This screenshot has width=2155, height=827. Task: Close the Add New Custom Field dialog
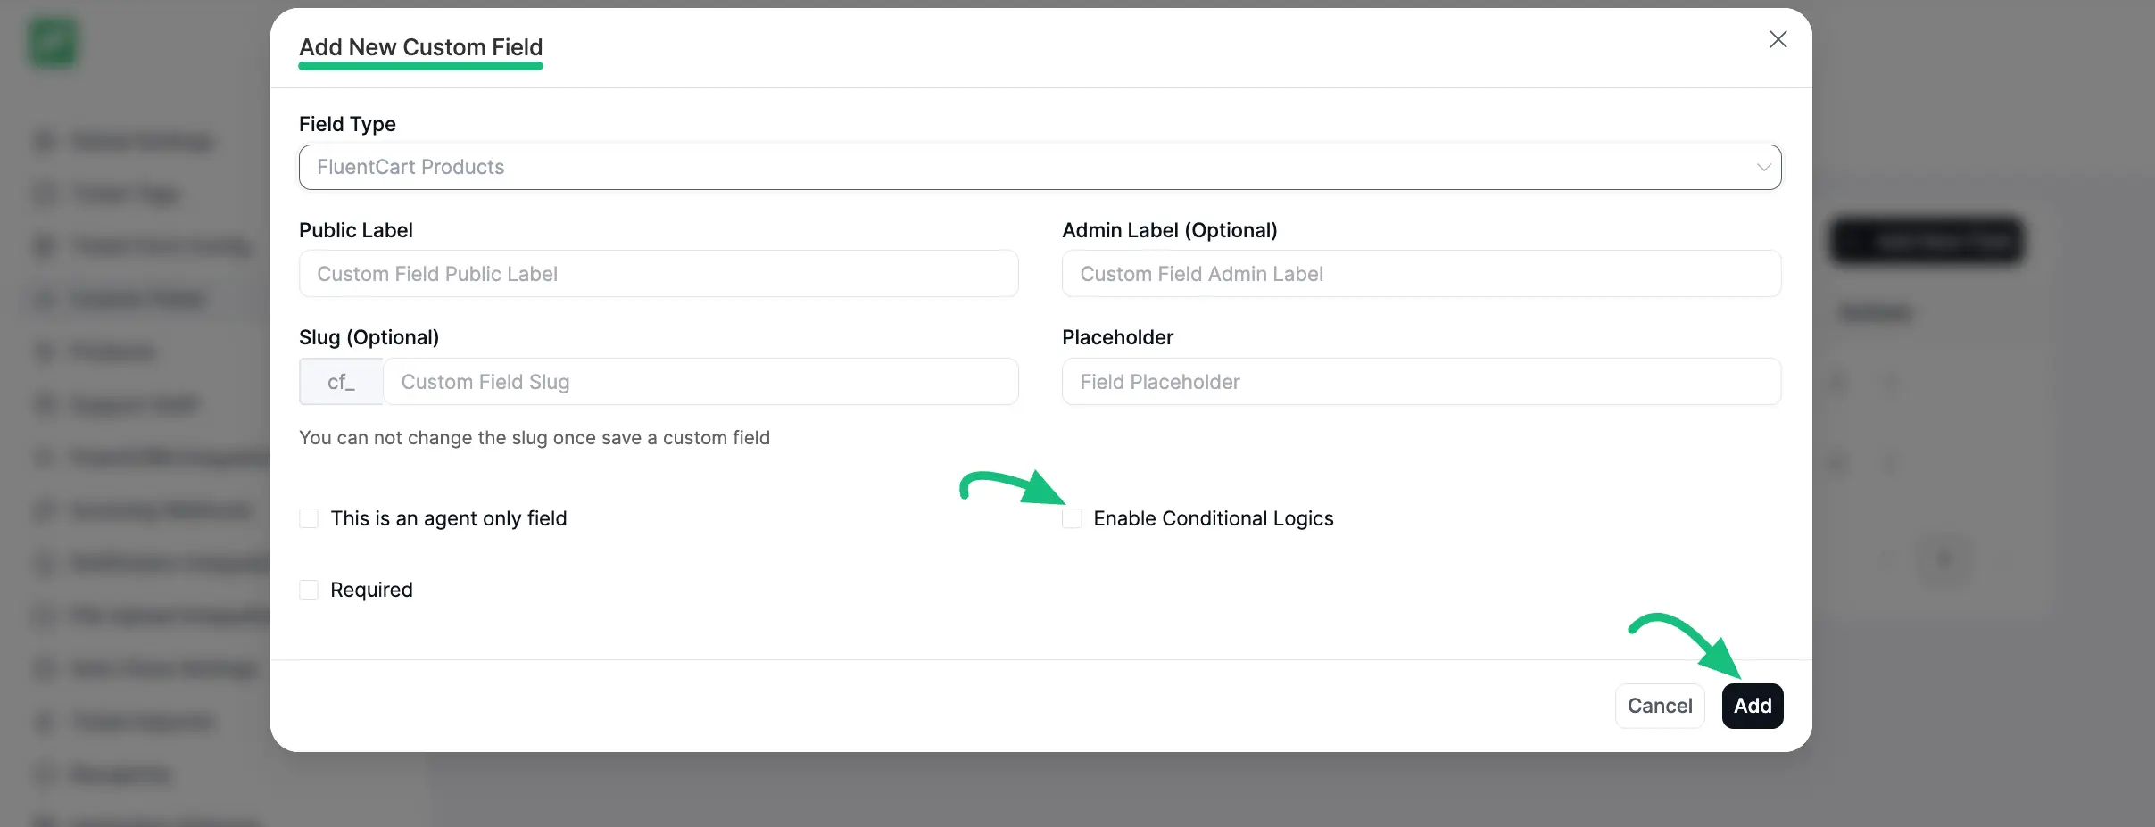(1778, 39)
